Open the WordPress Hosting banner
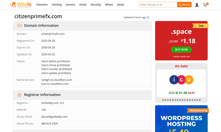This screenshot has width=221, height=132. click(x=181, y=119)
